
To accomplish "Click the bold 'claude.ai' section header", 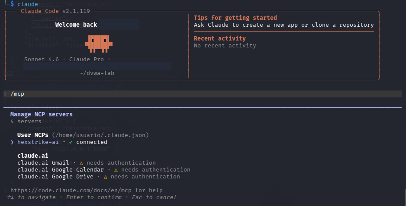I will click(32, 156).
